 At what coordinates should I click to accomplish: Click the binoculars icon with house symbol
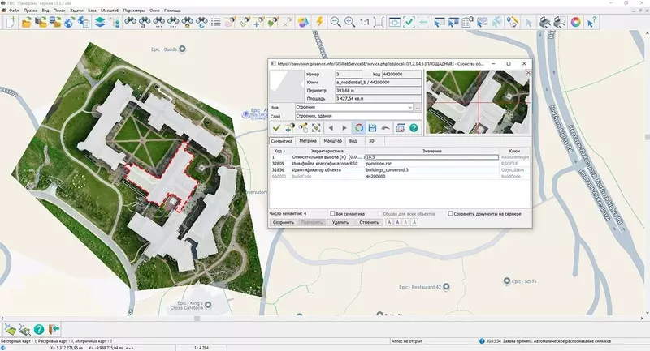pos(188,22)
